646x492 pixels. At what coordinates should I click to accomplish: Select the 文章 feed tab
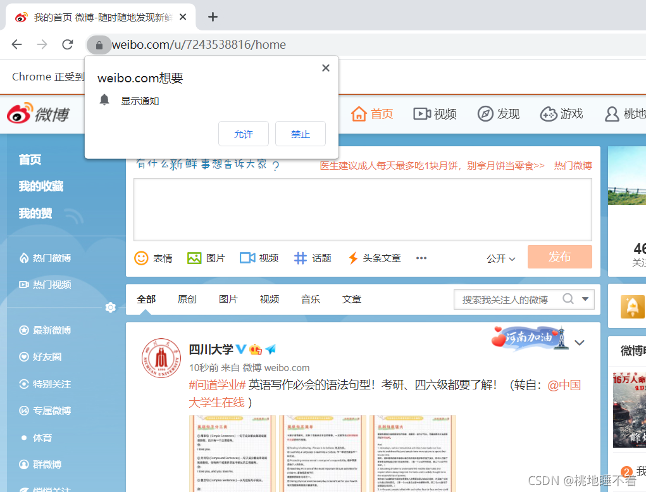point(352,300)
